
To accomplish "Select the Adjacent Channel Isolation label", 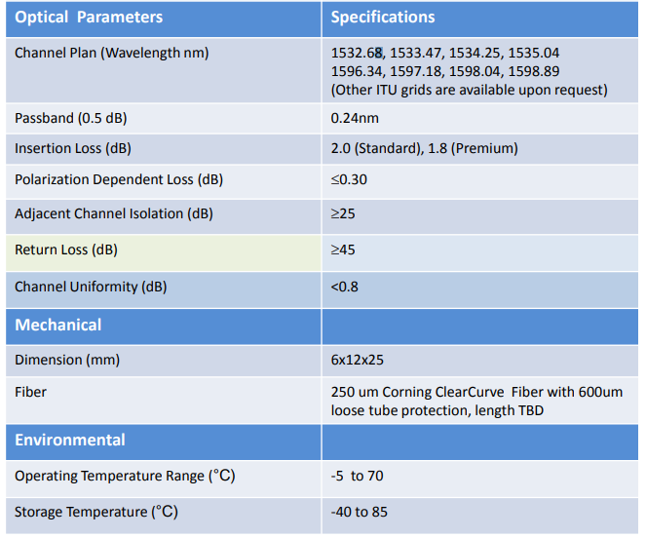I will click(x=113, y=213).
